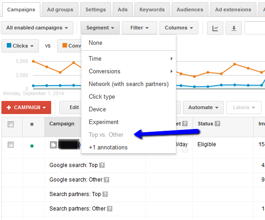This screenshot has width=265, height=220.
Task: Click the tag icon beside the campaign name
Action: pos(53,145)
